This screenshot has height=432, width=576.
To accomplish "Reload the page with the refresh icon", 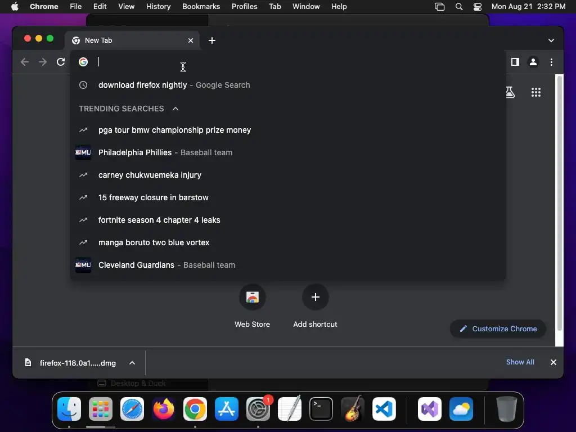I will click(x=61, y=62).
